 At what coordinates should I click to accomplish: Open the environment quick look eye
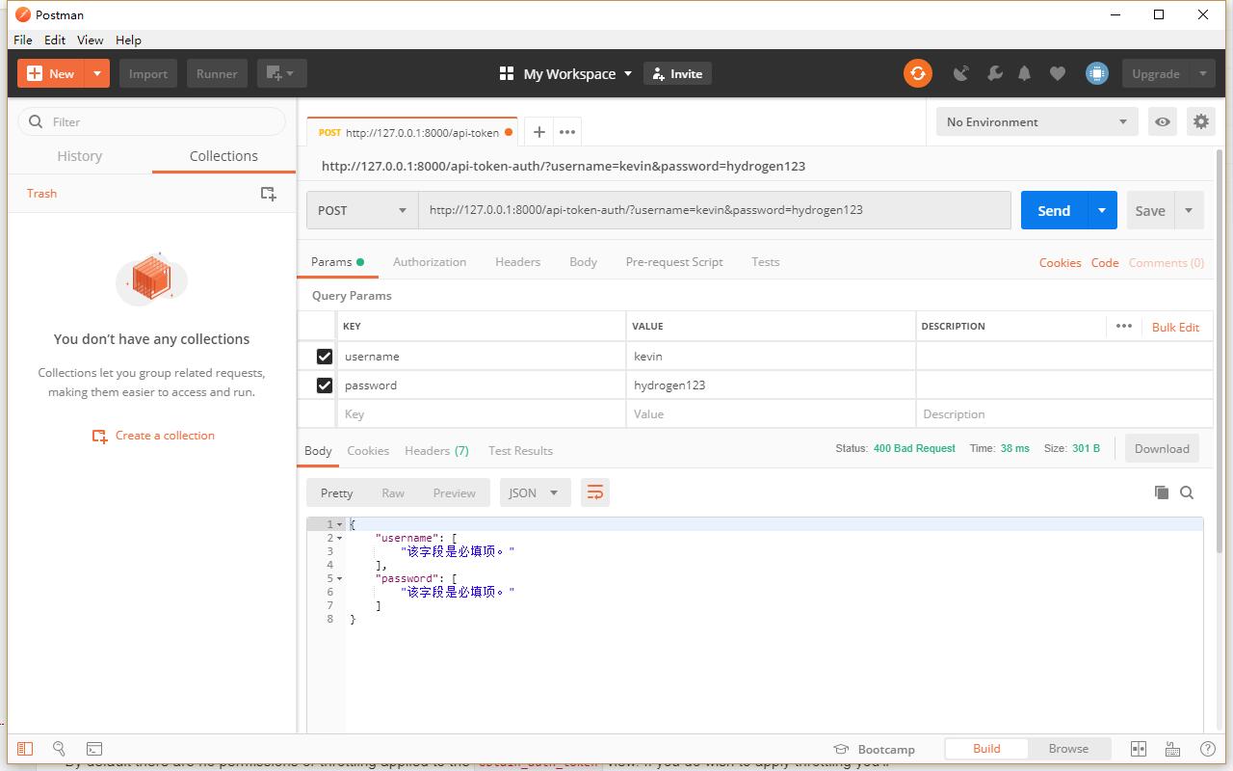coord(1163,121)
